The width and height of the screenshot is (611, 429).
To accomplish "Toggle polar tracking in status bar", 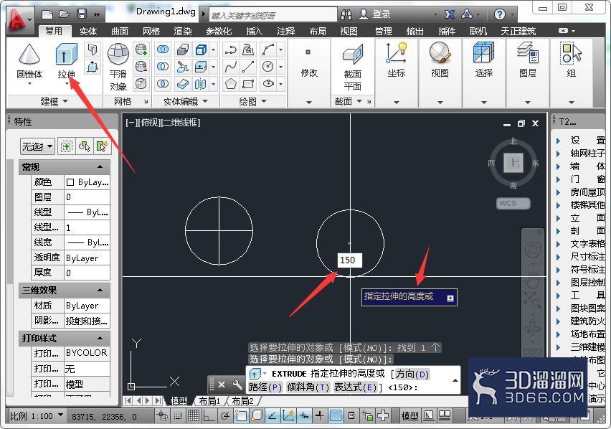I will pyautogui.click(x=225, y=416).
